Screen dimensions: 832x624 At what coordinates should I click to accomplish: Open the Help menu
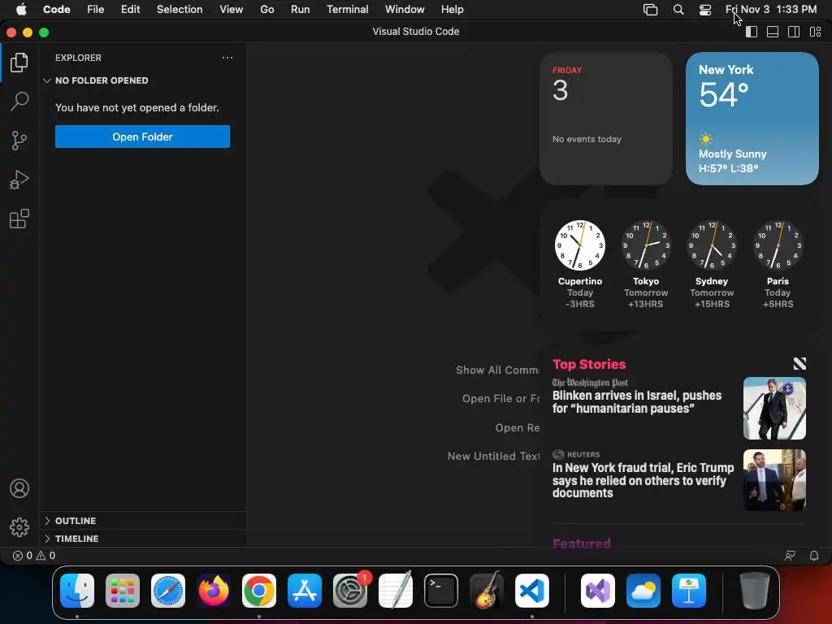click(x=452, y=10)
